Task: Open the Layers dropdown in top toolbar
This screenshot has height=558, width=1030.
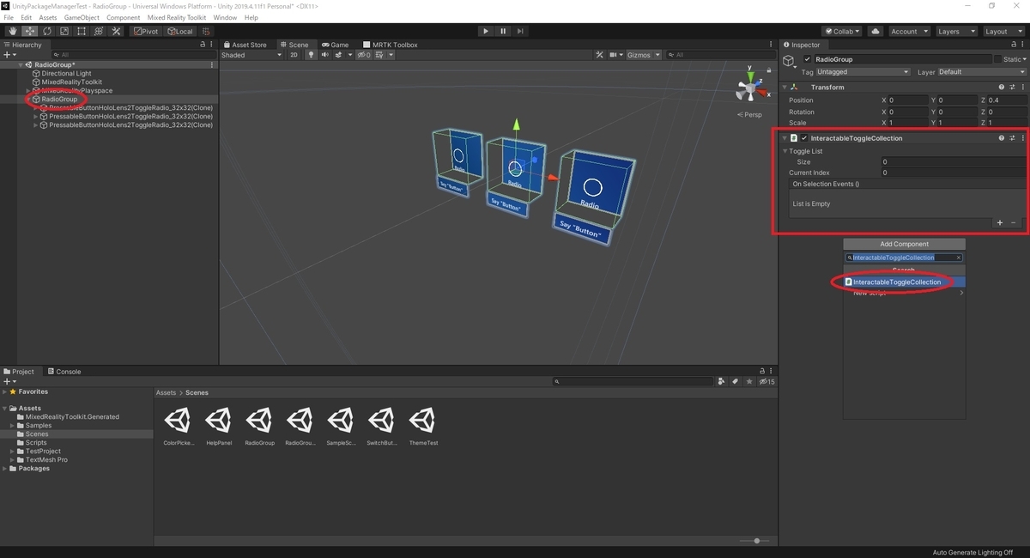Action: pyautogui.click(x=955, y=31)
